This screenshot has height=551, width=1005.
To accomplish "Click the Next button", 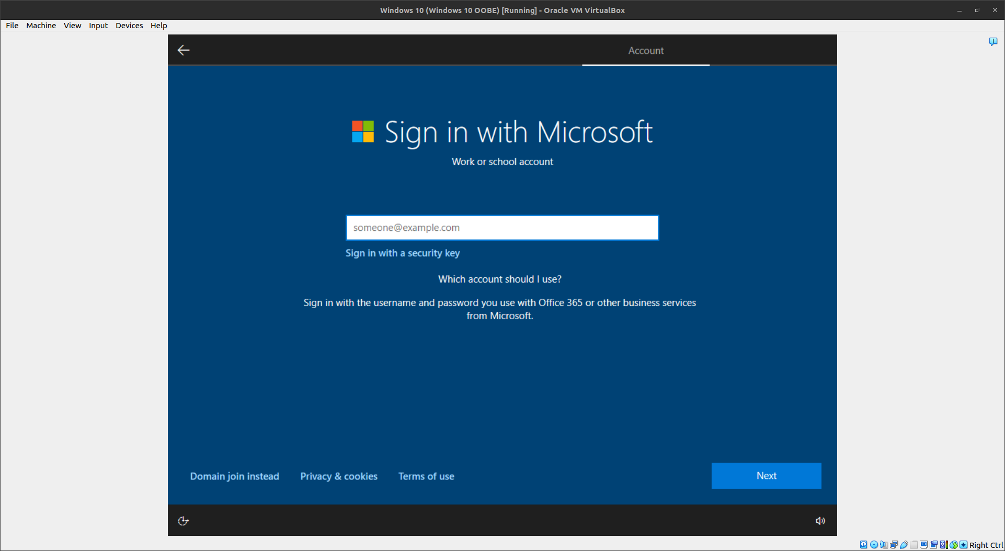I will point(766,476).
